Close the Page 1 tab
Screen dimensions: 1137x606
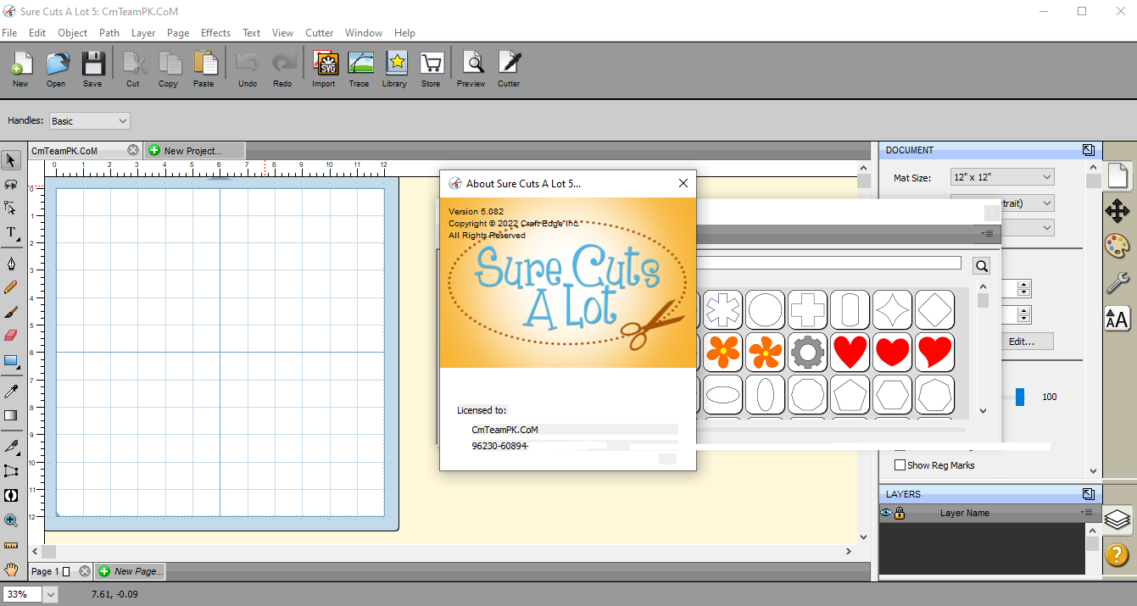coord(84,572)
